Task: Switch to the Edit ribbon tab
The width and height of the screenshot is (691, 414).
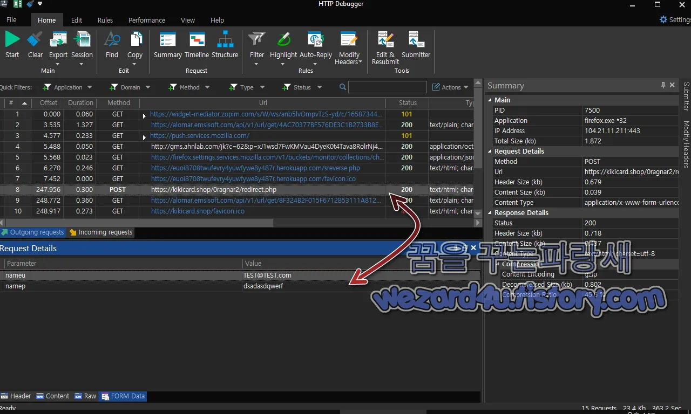Action: pyautogui.click(x=77, y=20)
